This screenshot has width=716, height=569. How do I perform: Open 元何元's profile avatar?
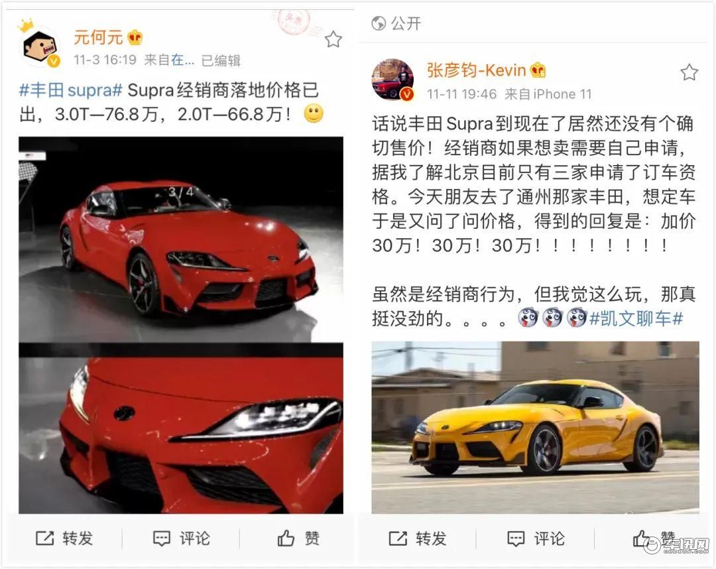coord(41,46)
